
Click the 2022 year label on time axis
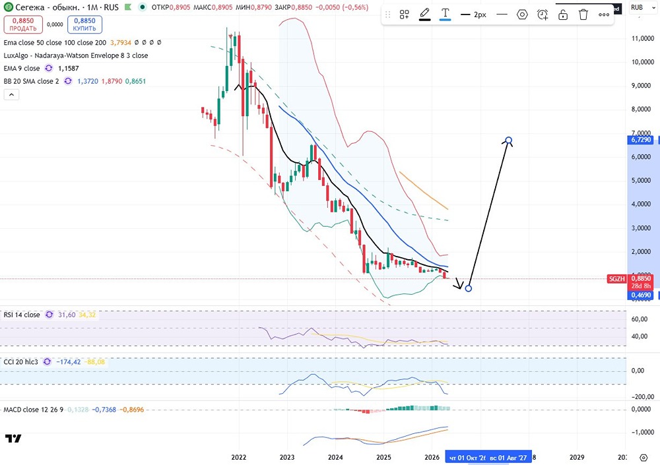tap(239, 458)
